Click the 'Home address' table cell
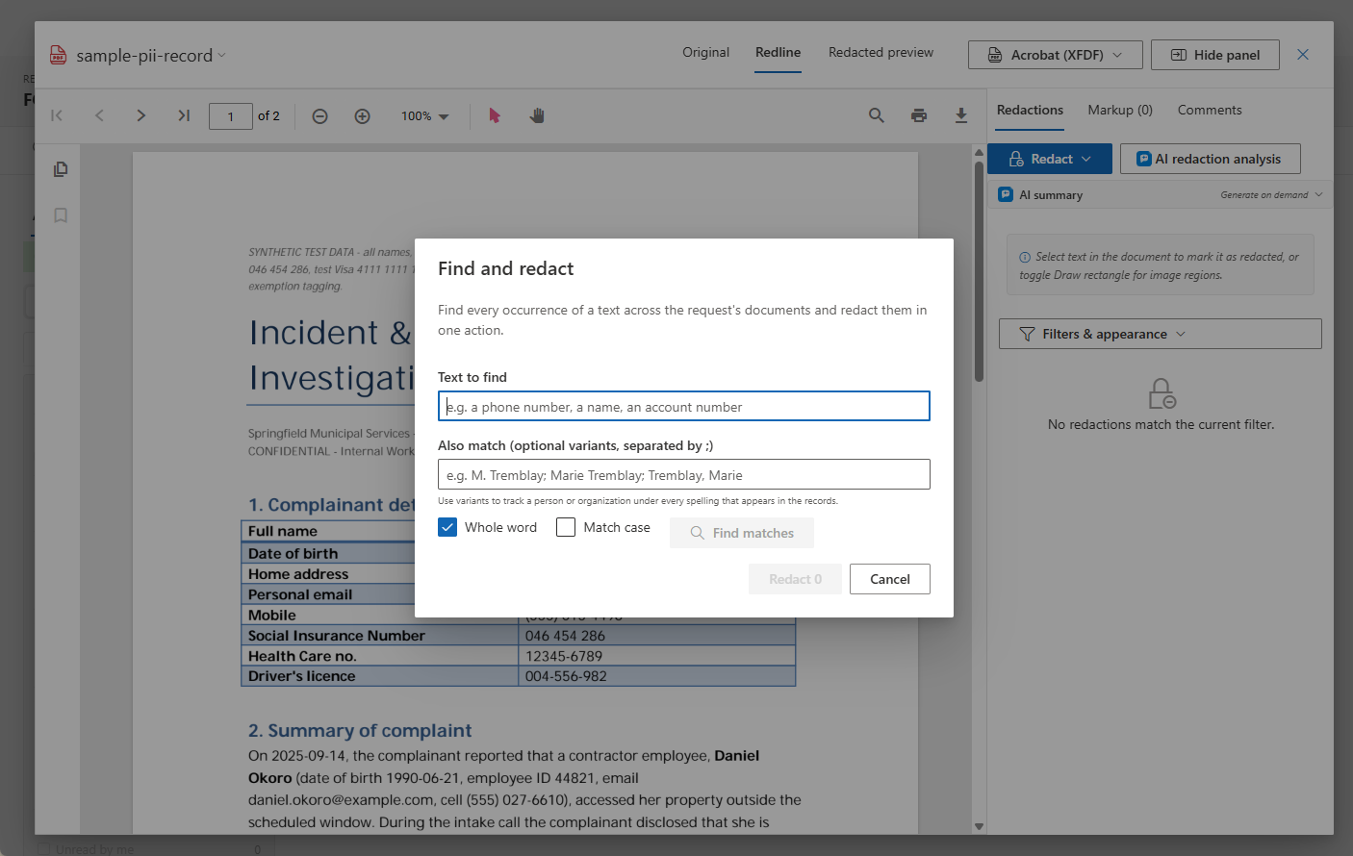 (328, 574)
